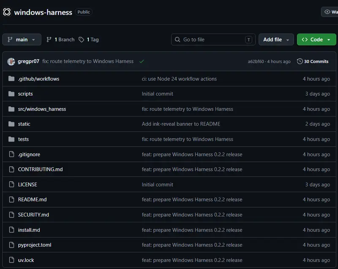This screenshot has width=338, height=269.
Task: Open the green Code dropdown button
Action: pyautogui.click(x=316, y=39)
